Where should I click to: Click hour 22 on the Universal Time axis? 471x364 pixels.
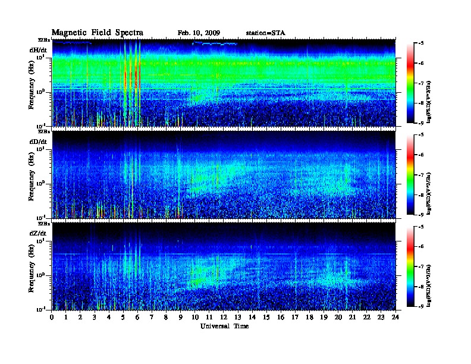(367, 317)
